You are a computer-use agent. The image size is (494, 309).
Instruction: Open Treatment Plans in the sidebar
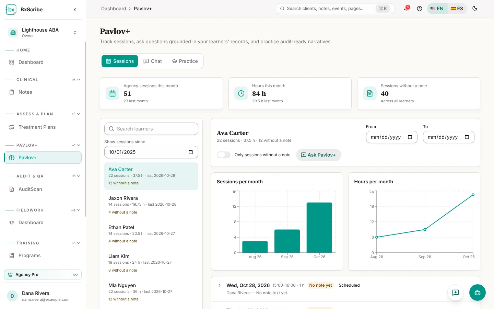(43, 127)
